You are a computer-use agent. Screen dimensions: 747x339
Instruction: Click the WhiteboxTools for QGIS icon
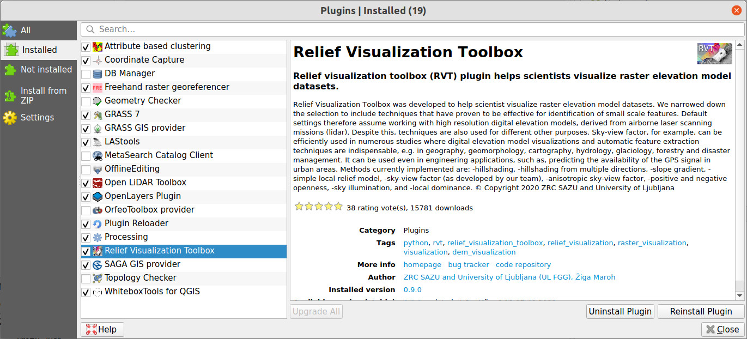pos(98,292)
